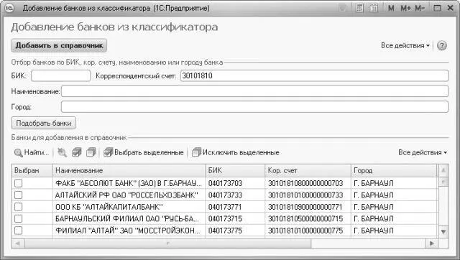Click the M+ memory add button
The image size is (460, 260).
click(x=405, y=8)
